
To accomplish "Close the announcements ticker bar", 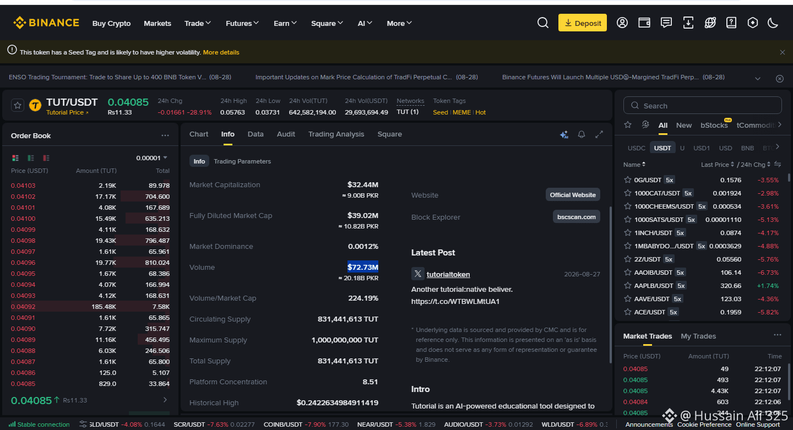I will tap(780, 79).
